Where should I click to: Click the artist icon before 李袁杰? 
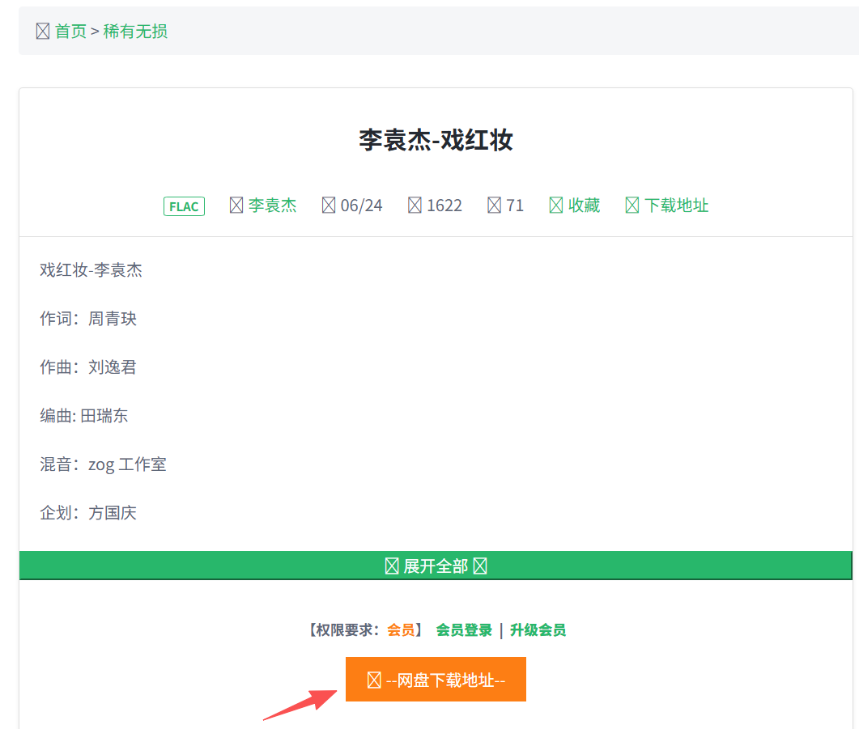coord(236,206)
